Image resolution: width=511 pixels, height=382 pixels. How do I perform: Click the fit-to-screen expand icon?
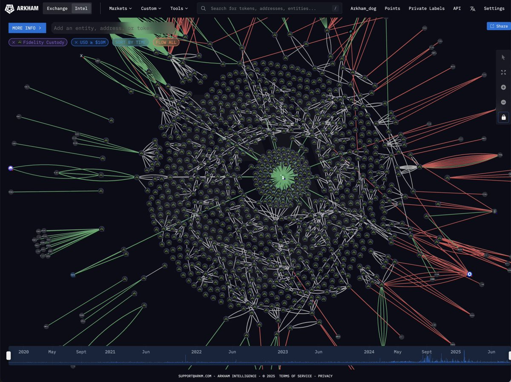click(503, 72)
